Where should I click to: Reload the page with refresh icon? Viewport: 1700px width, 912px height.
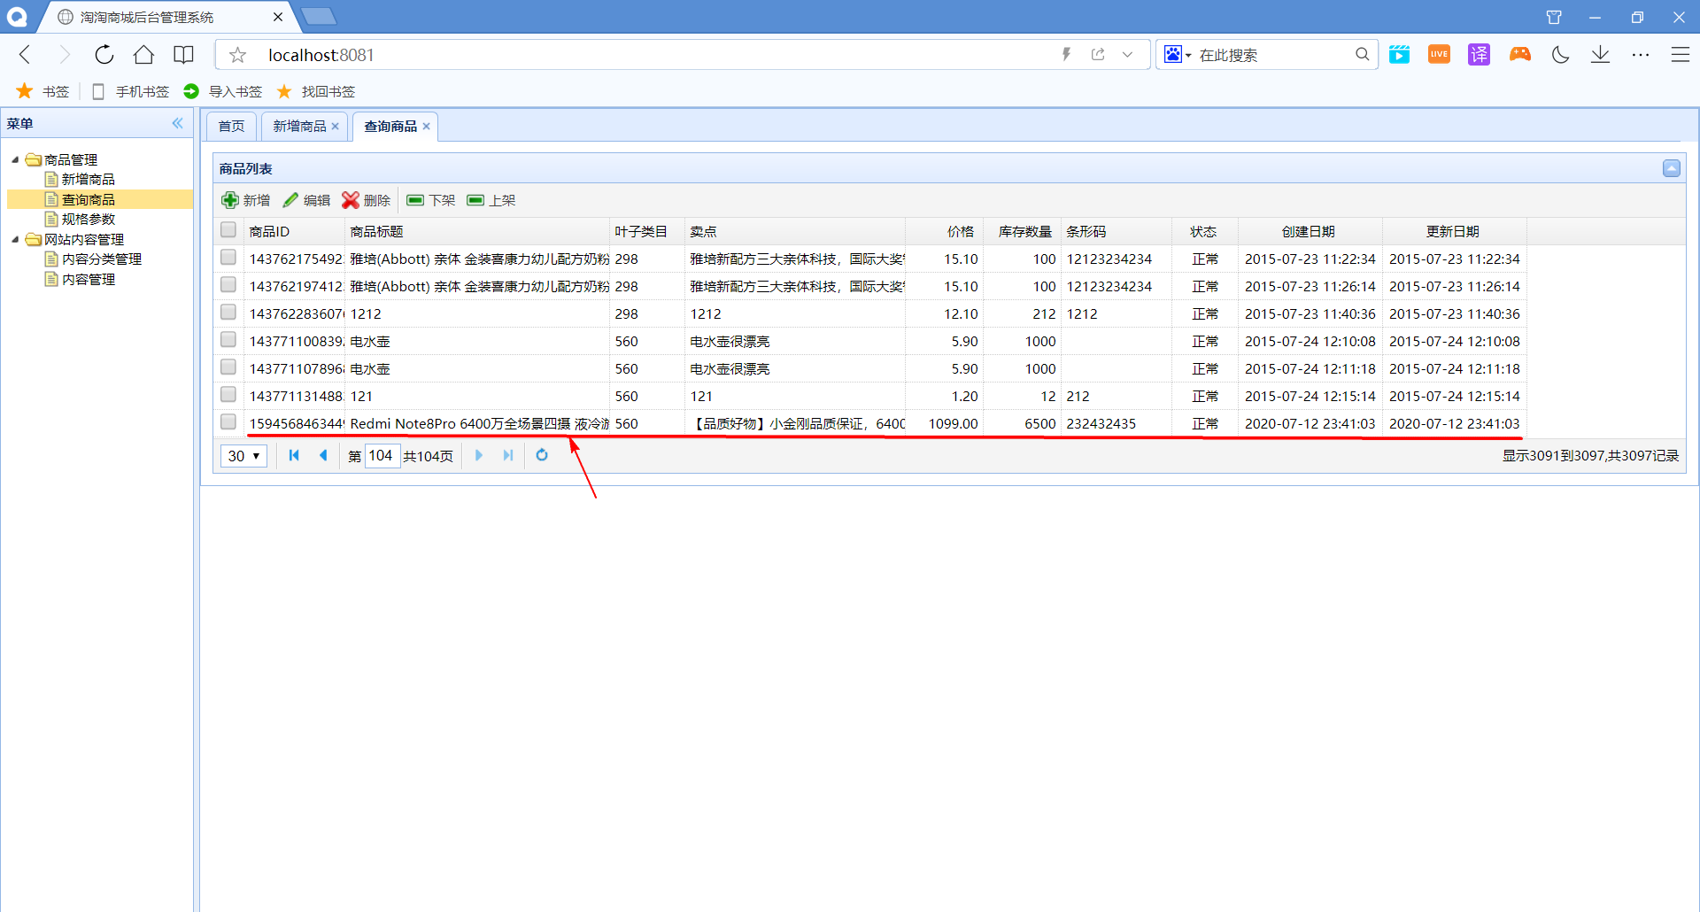[x=104, y=55]
